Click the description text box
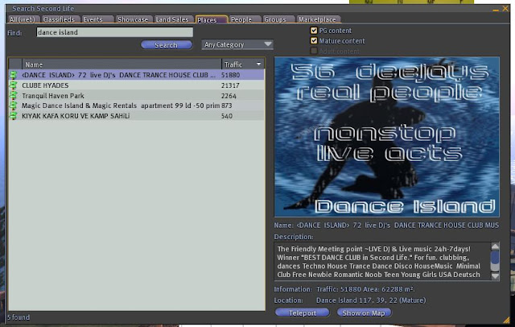Screen dimensions: 515x327 pyautogui.click(x=382, y=262)
